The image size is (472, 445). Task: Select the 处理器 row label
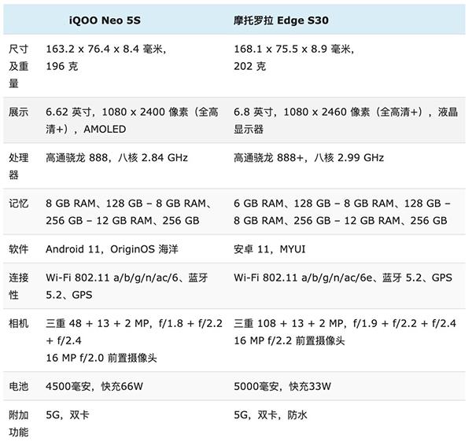pyautogui.click(x=18, y=166)
